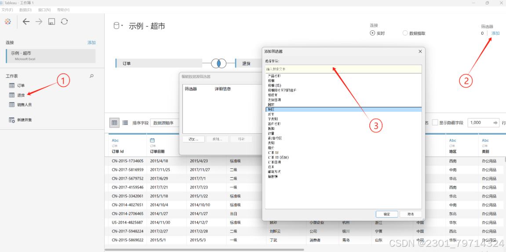Open the data source cylinder dropdown
Viewport: 506px width, 252px height.
(x=118, y=26)
